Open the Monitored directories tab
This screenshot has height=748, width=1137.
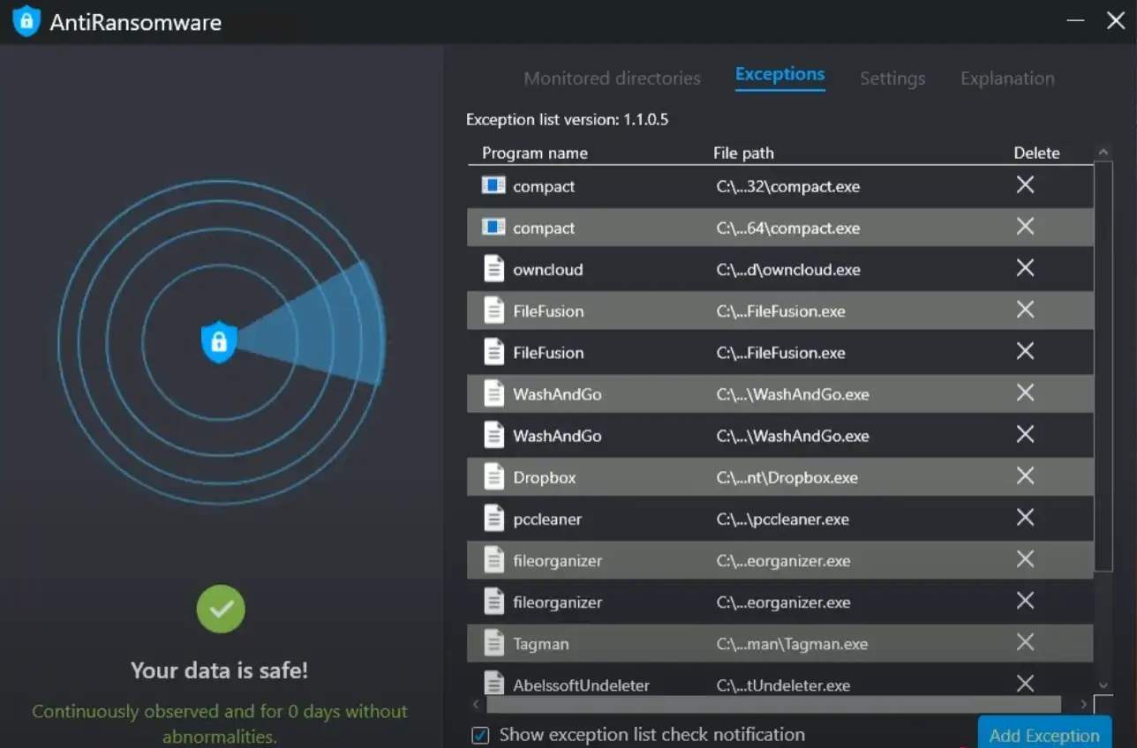pyautogui.click(x=612, y=79)
